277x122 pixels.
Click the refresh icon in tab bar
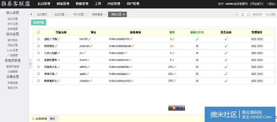pyautogui.click(x=243, y=14)
